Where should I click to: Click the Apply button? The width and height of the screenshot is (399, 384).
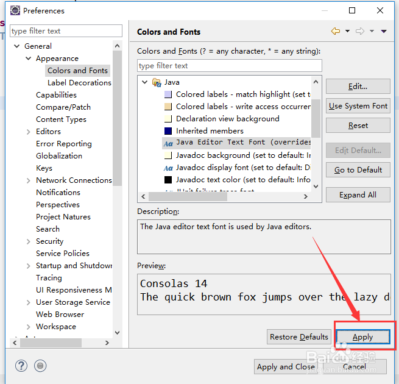click(362, 337)
